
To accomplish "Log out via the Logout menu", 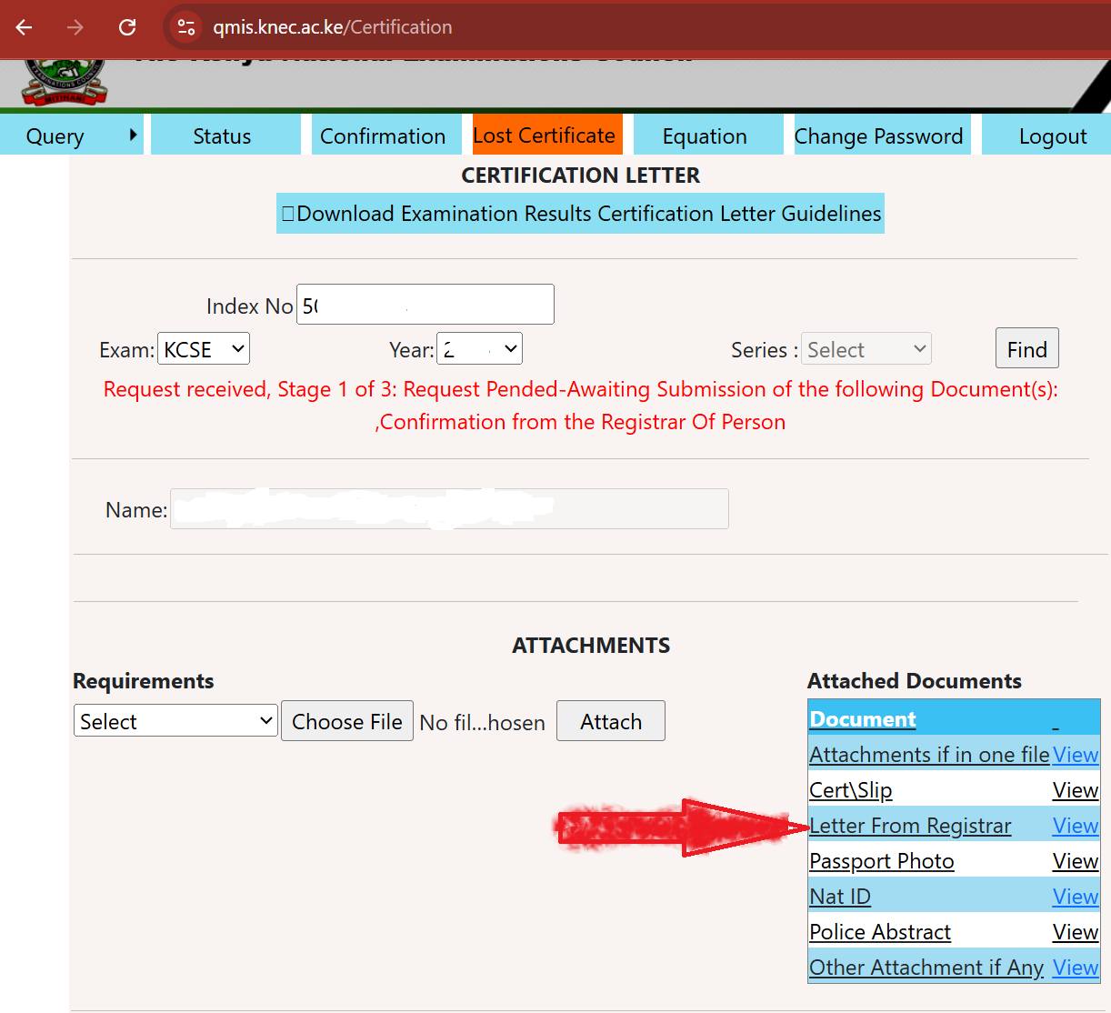I will 1046,135.
